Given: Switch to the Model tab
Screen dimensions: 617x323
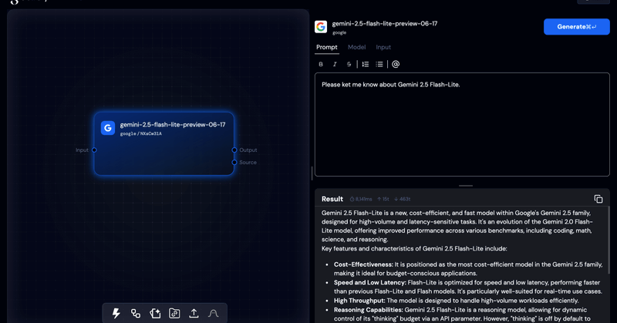Looking at the screenshot, I should pos(356,47).
